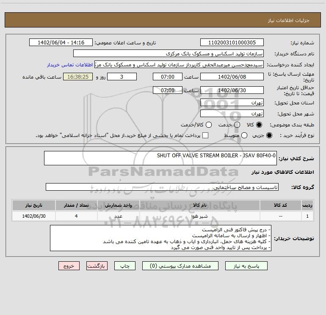Viewport: 326px width, 315px height.
Task: Click the quantity cell showing 4
Action: pos(76,216)
